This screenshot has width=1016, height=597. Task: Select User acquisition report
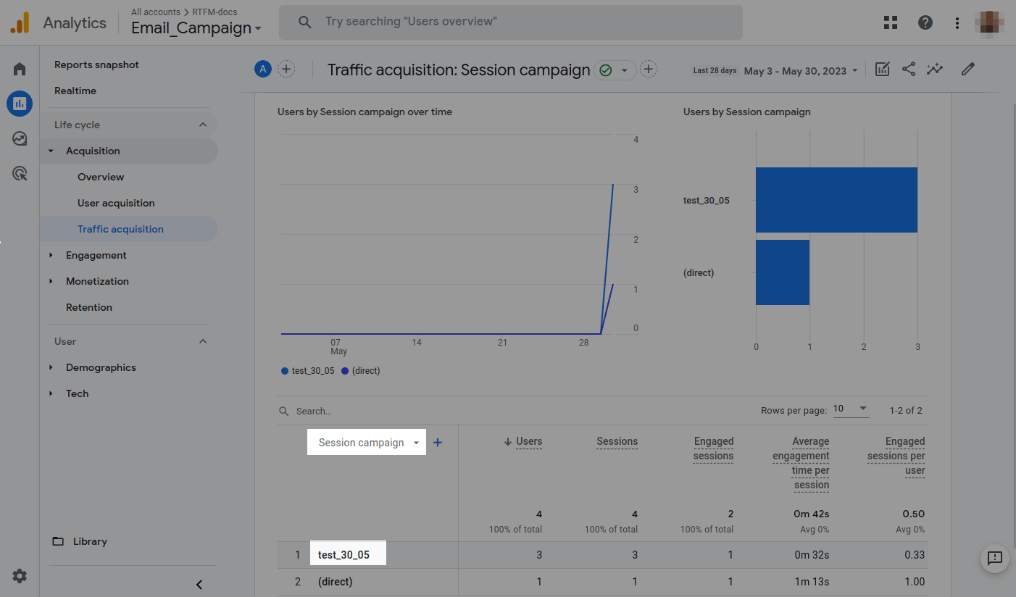click(x=116, y=203)
